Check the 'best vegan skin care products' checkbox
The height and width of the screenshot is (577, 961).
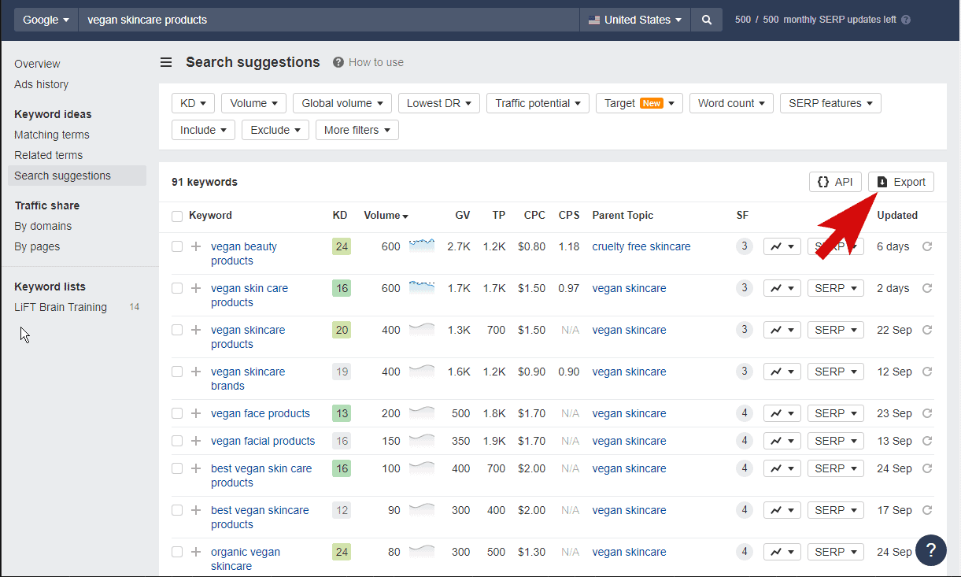[177, 468]
